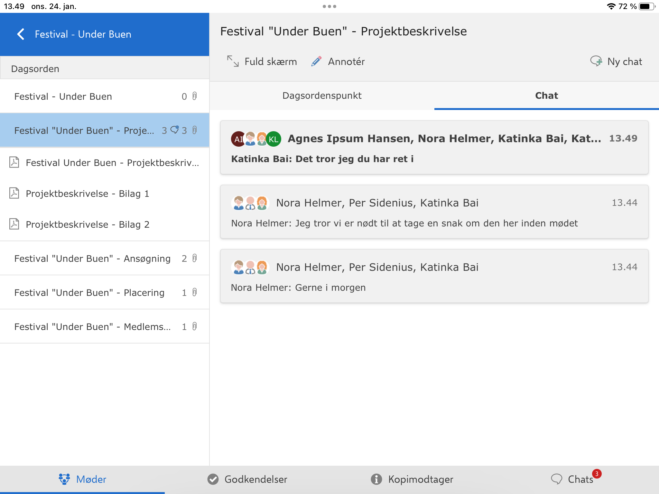Image resolution: width=659 pixels, height=494 pixels.
Task: Go back using the chevron arrow in header
Action: 21,34
